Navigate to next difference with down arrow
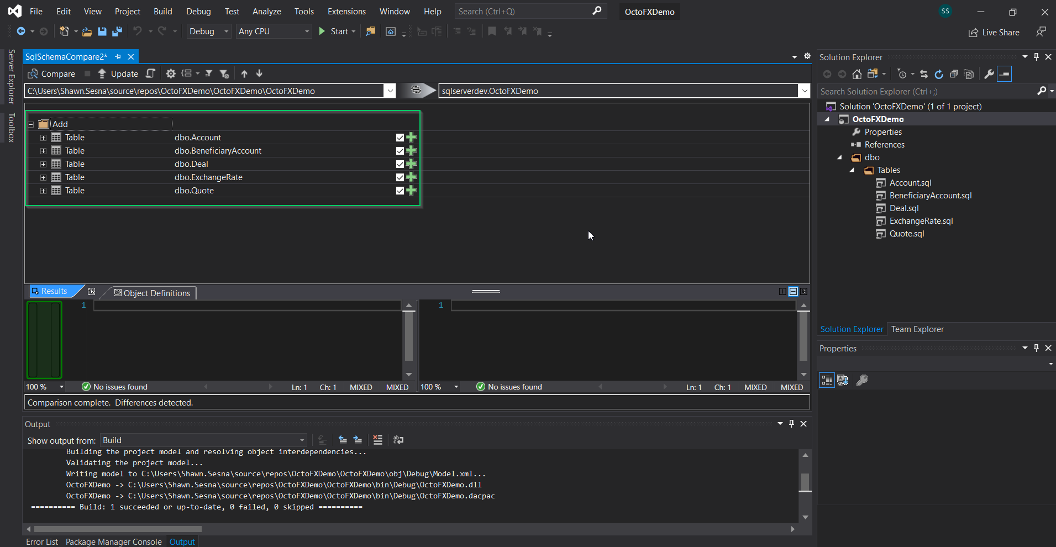1056x547 pixels. [259, 73]
